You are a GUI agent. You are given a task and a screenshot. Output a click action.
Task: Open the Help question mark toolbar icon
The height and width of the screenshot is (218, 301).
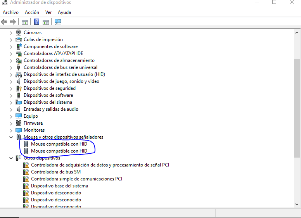[36, 22]
